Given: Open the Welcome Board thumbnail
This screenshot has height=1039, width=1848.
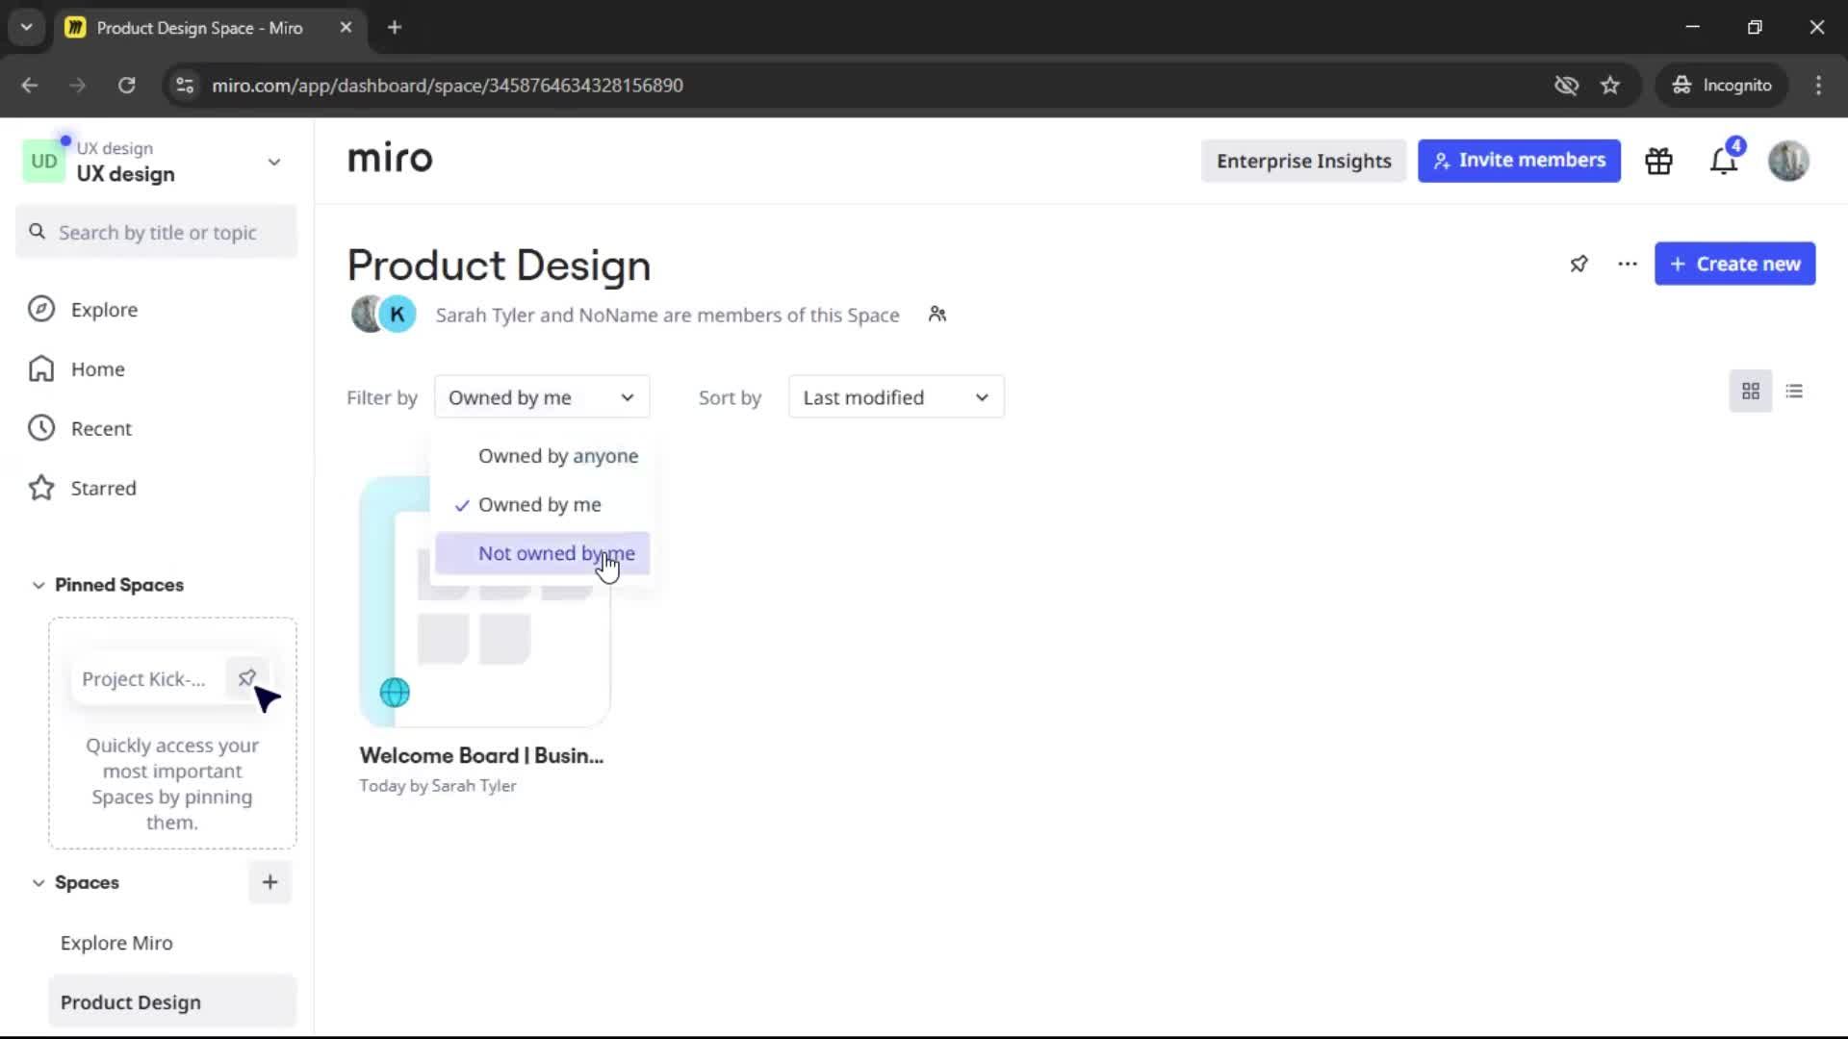Looking at the screenshot, I should click(484, 601).
